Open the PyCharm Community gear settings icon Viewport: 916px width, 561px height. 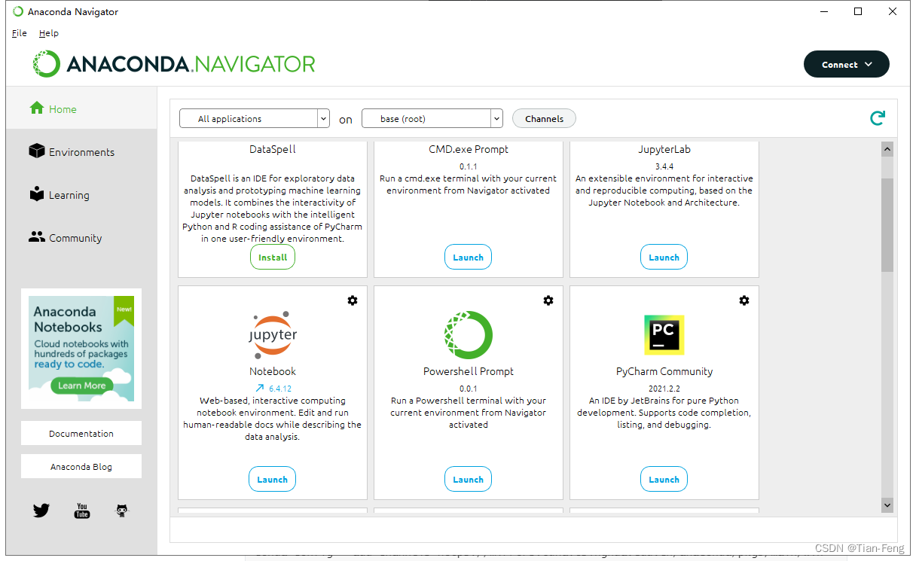(x=744, y=300)
